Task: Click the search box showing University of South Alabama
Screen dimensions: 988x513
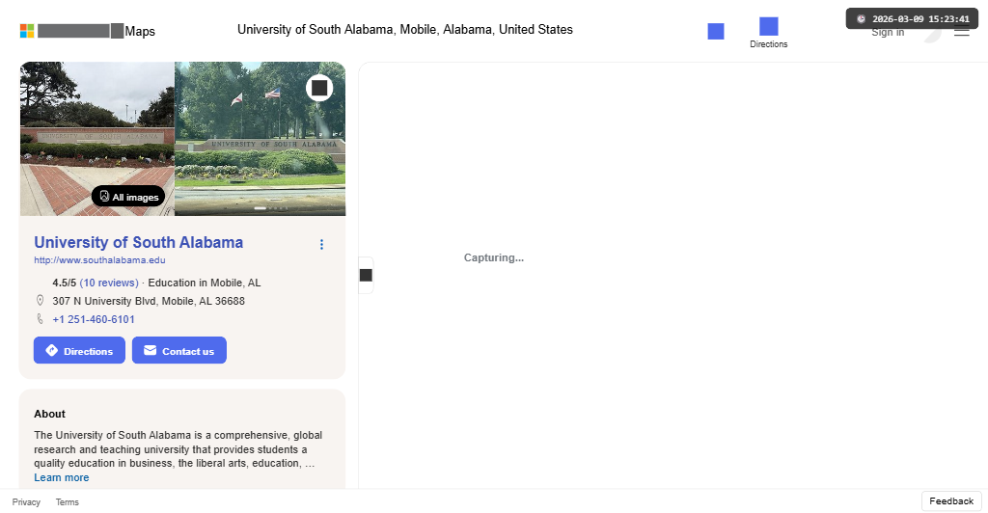Action: 405,30
